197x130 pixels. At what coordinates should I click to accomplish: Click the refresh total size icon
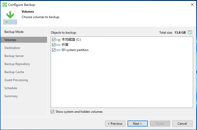point(190,32)
